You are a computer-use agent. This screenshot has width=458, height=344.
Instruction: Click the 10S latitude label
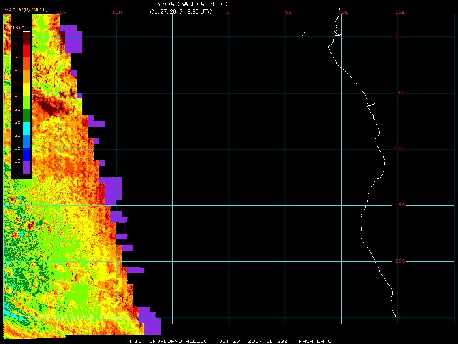coord(400,149)
